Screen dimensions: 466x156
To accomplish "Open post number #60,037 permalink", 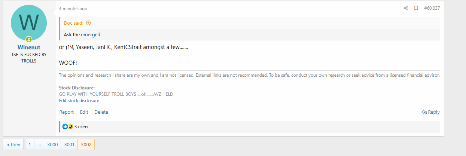I will pyautogui.click(x=432, y=8).
